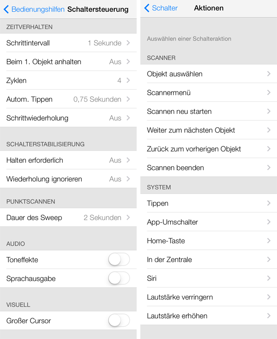Open Halten erforderlich setting
This screenshot has width=277, height=339.
(68, 160)
